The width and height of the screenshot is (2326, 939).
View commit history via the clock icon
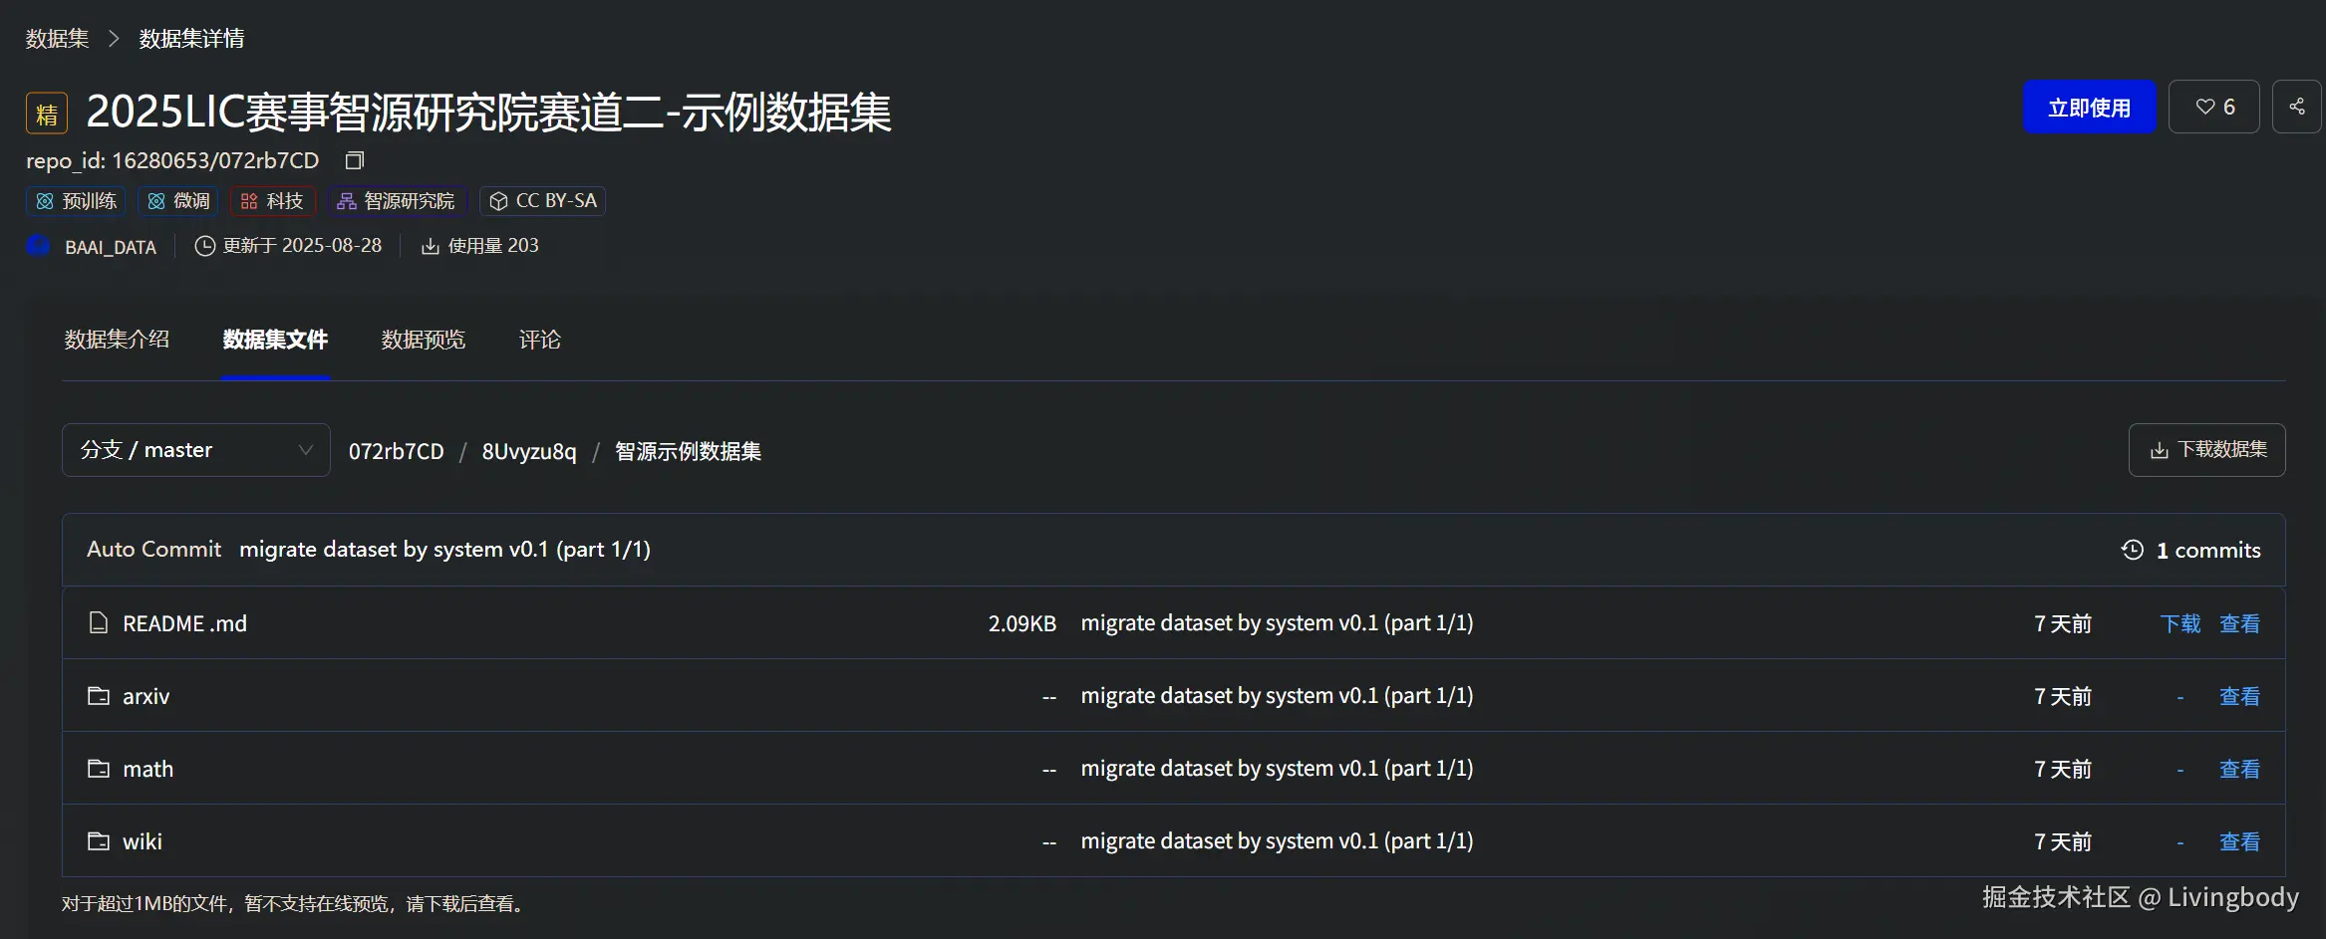[x=2132, y=550]
